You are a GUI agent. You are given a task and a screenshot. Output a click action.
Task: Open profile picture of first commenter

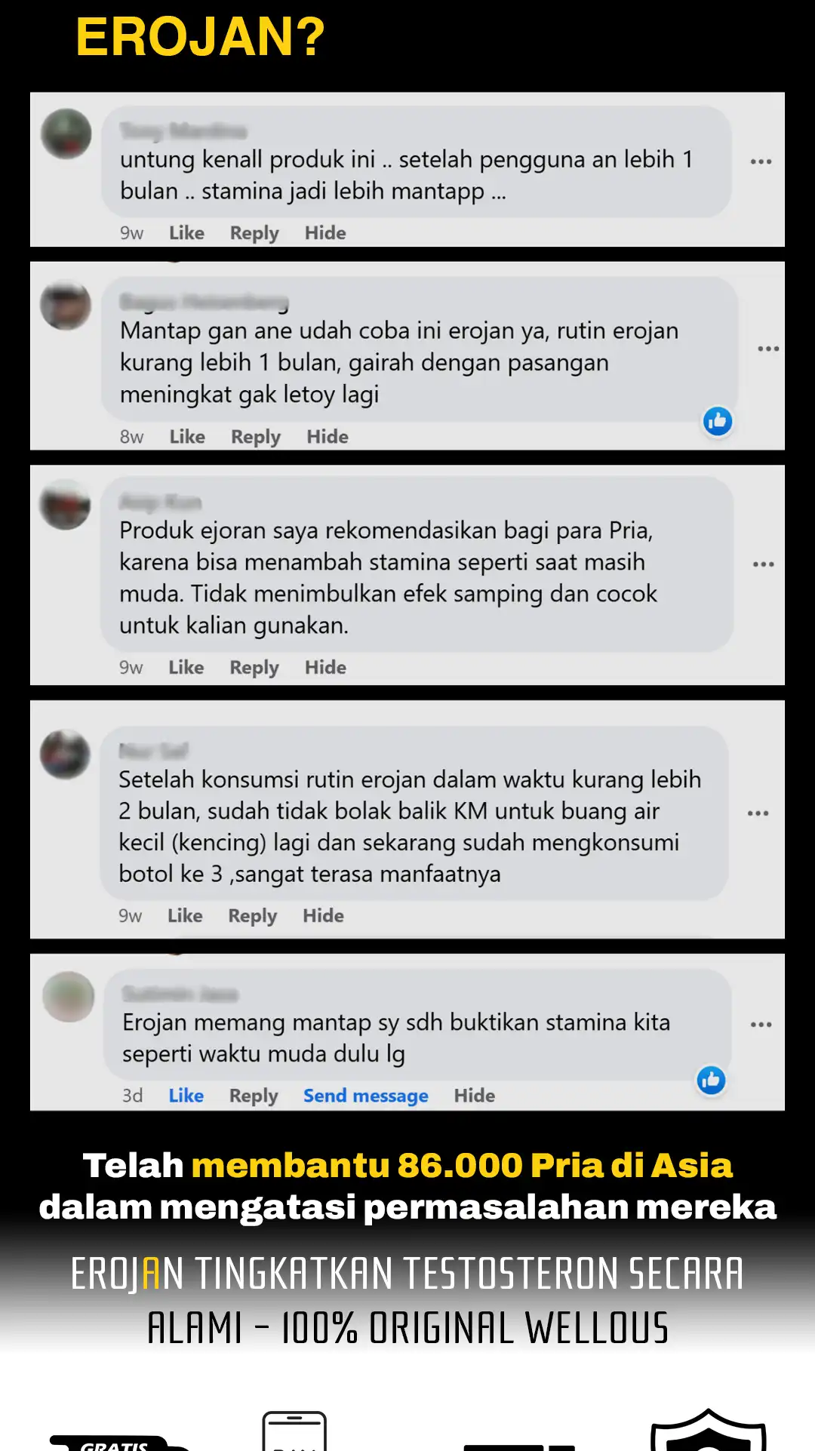pos(66,134)
